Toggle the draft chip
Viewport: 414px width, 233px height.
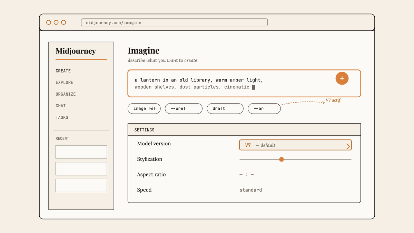pos(225,108)
